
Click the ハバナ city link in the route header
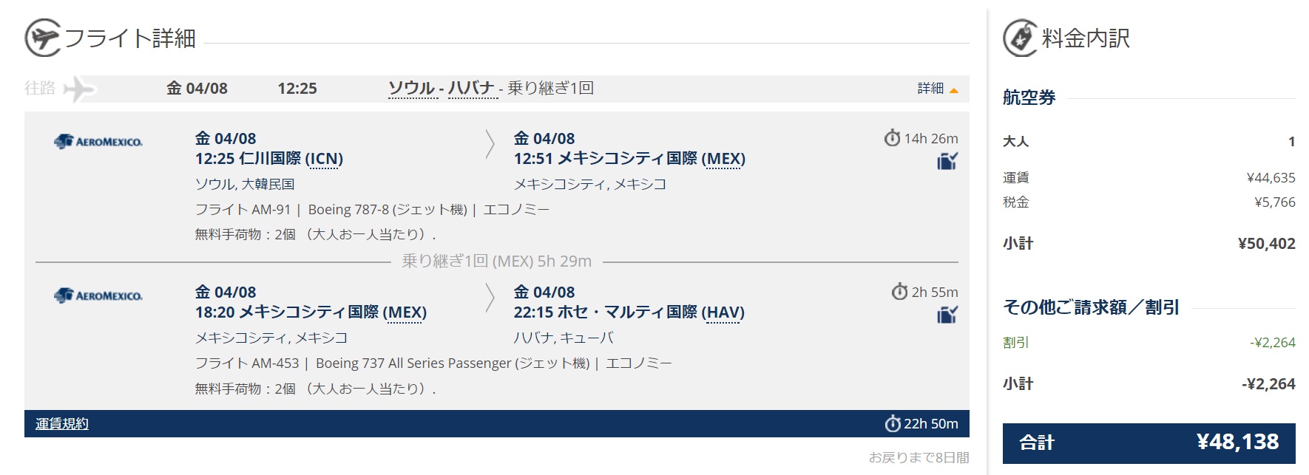[471, 89]
